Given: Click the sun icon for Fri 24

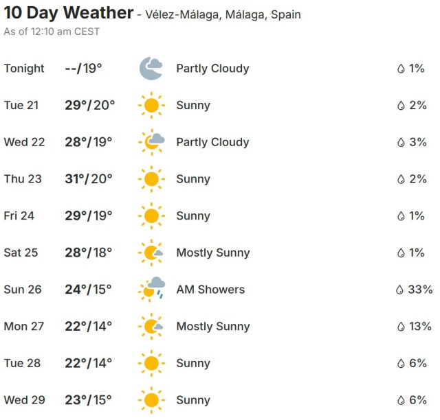Looking at the screenshot, I should point(151,216).
